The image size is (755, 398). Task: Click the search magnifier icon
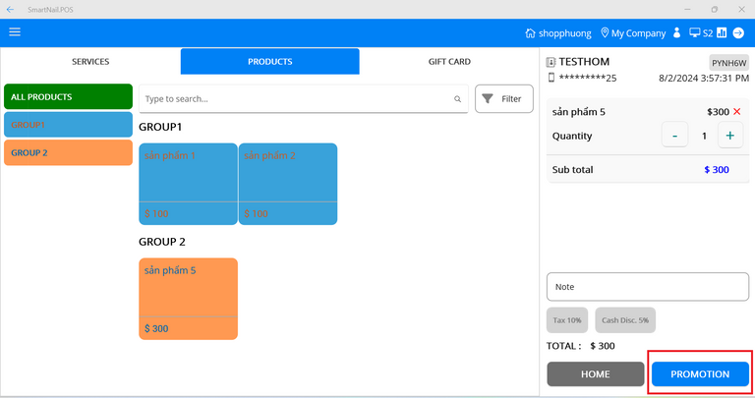(458, 99)
